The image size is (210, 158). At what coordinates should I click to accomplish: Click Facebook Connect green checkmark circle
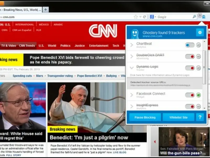click(198, 95)
